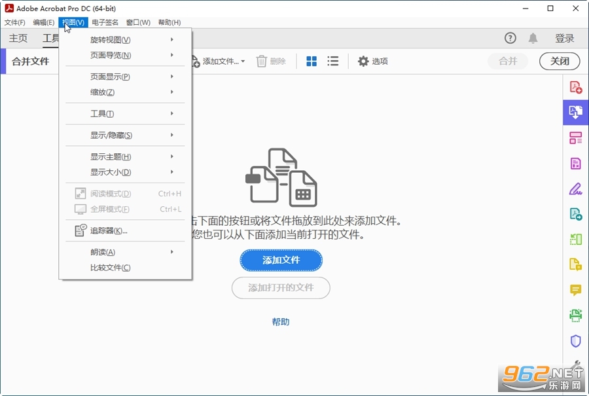Open the Protect shield icon
The width and height of the screenshot is (589, 396).
coord(575,341)
